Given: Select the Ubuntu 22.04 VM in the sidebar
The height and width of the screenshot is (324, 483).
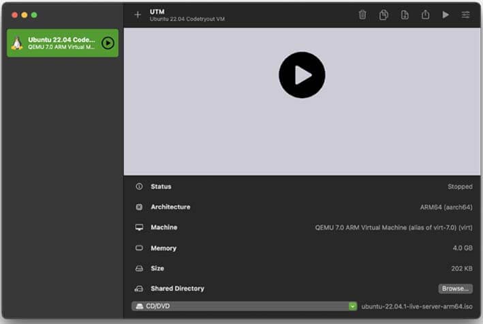Looking at the screenshot, I should point(63,43).
